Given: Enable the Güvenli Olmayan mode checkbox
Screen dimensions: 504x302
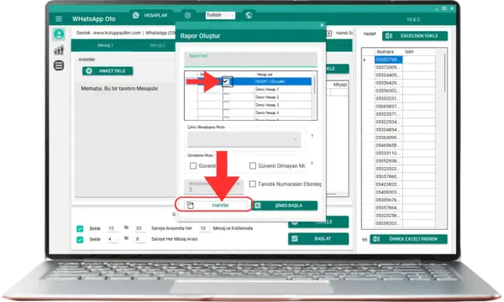Looking at the screenshot, I should (x=253, y=165).
